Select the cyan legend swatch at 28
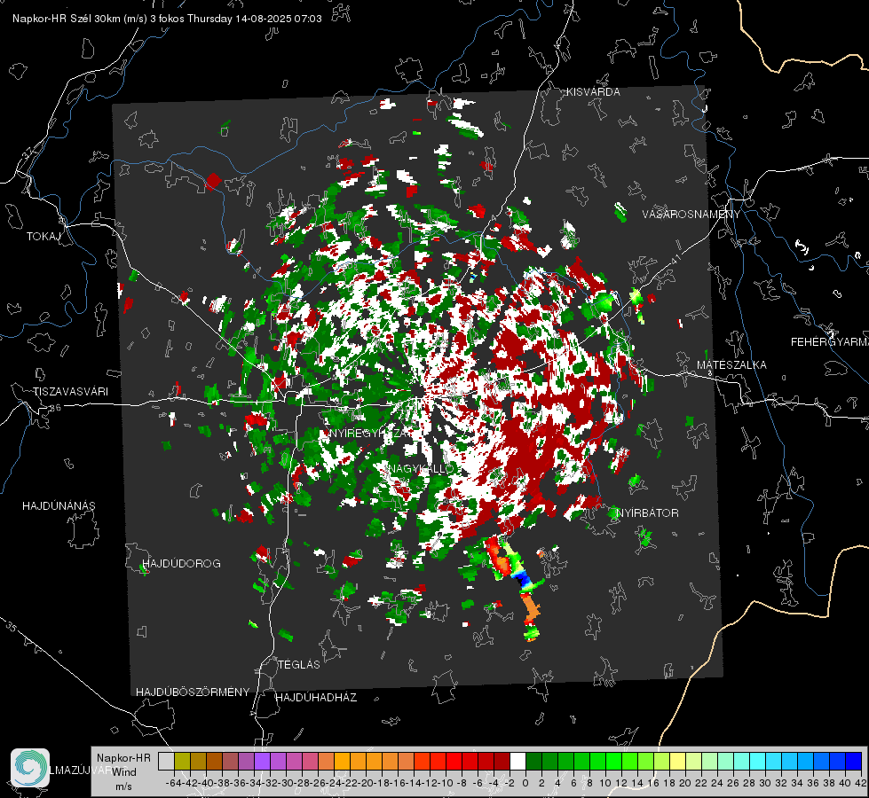 tap(757, 762)
